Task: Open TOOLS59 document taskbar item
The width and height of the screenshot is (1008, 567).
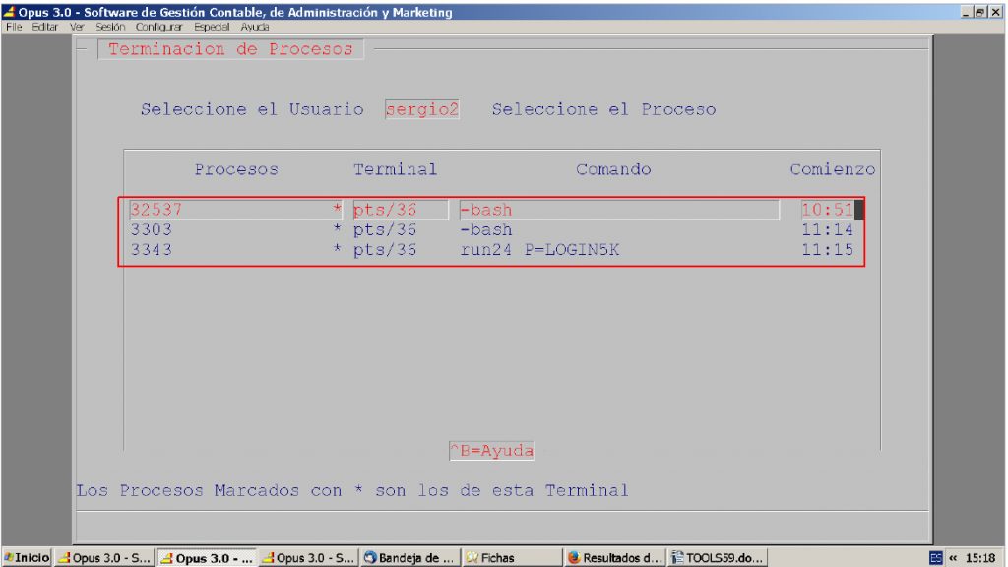Action: [717, 557]
